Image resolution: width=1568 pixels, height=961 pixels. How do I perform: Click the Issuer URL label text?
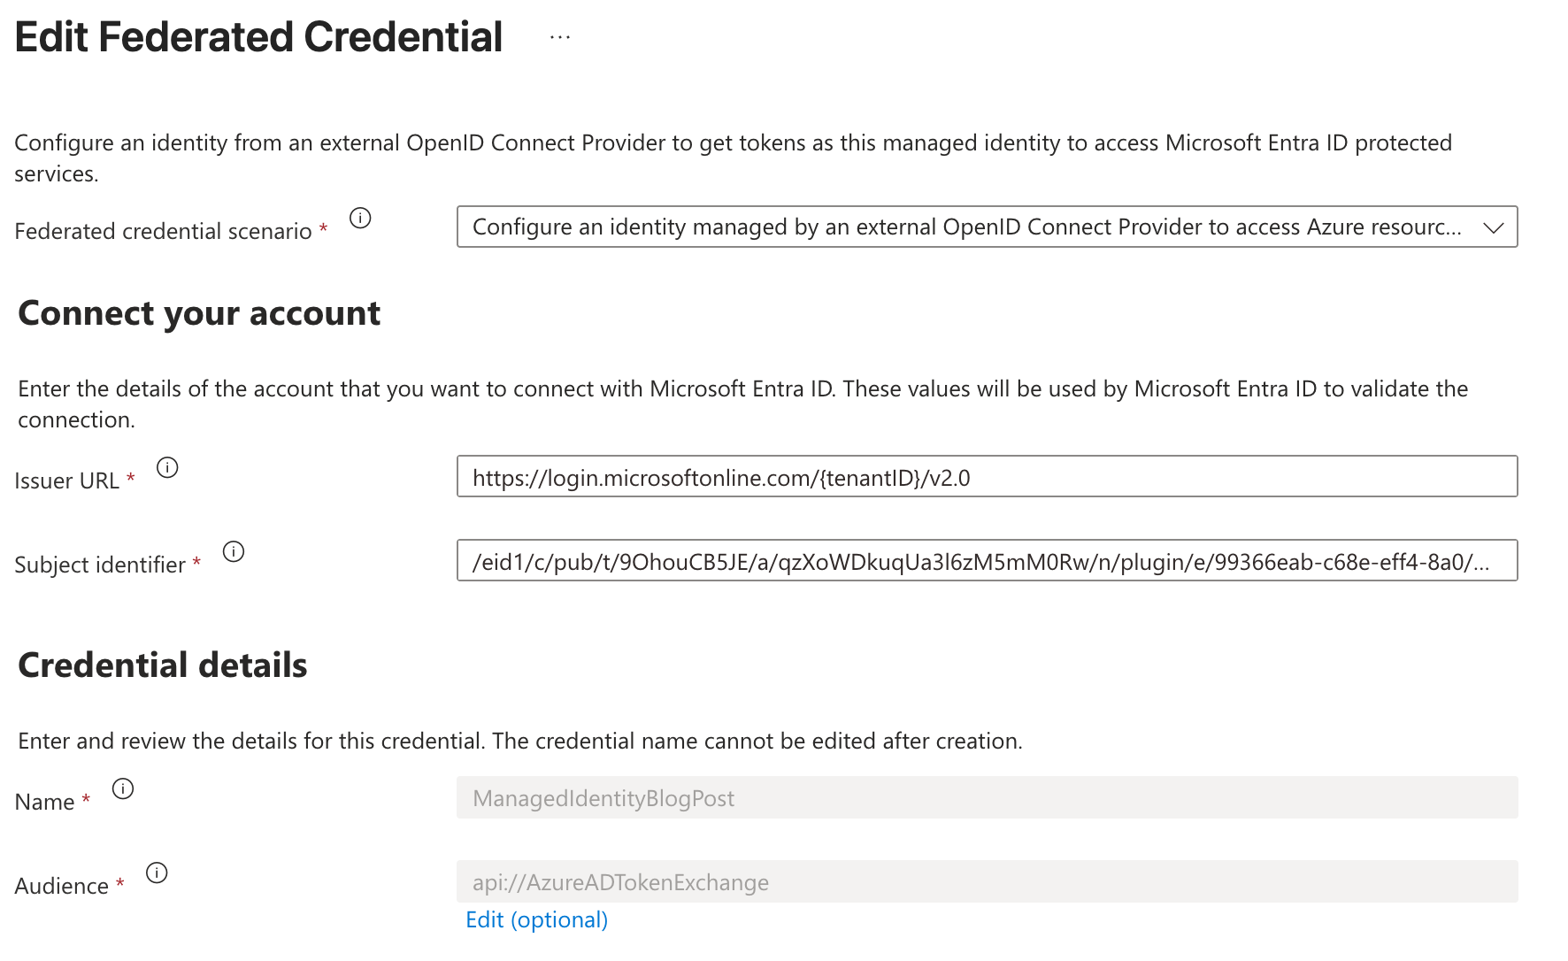click(x=66, y=481)
